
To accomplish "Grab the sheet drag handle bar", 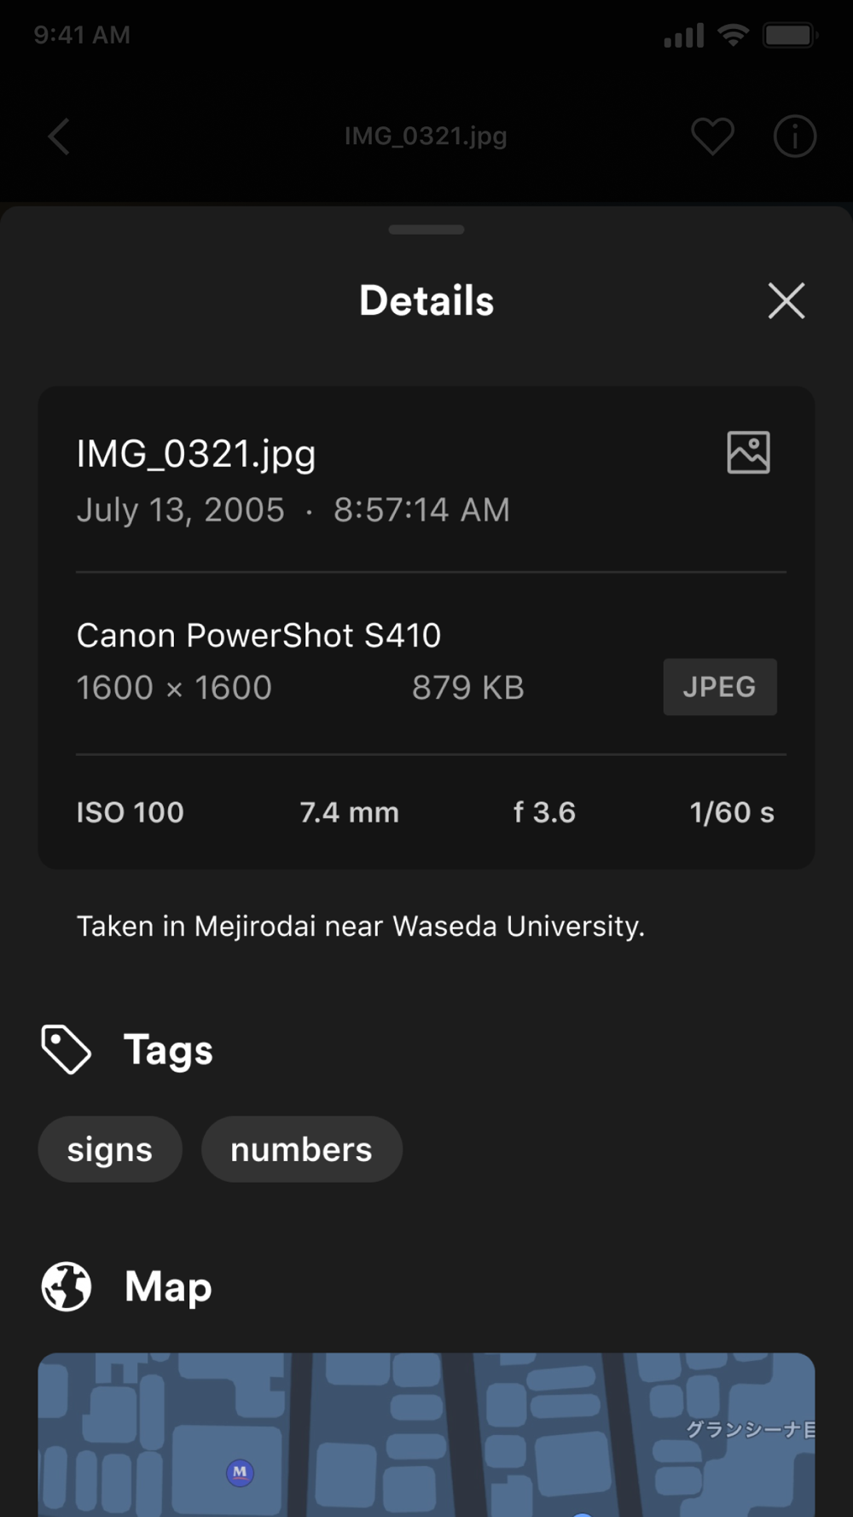I will [x=426, y=230].
